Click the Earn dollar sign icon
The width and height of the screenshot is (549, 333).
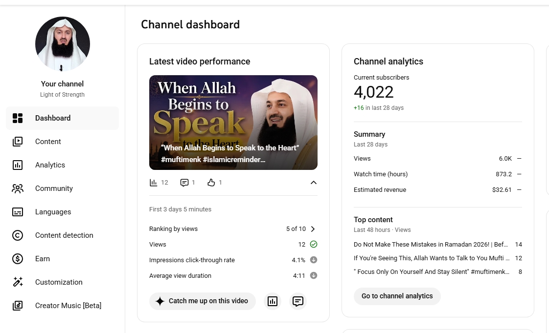click(x=18, y=259)
